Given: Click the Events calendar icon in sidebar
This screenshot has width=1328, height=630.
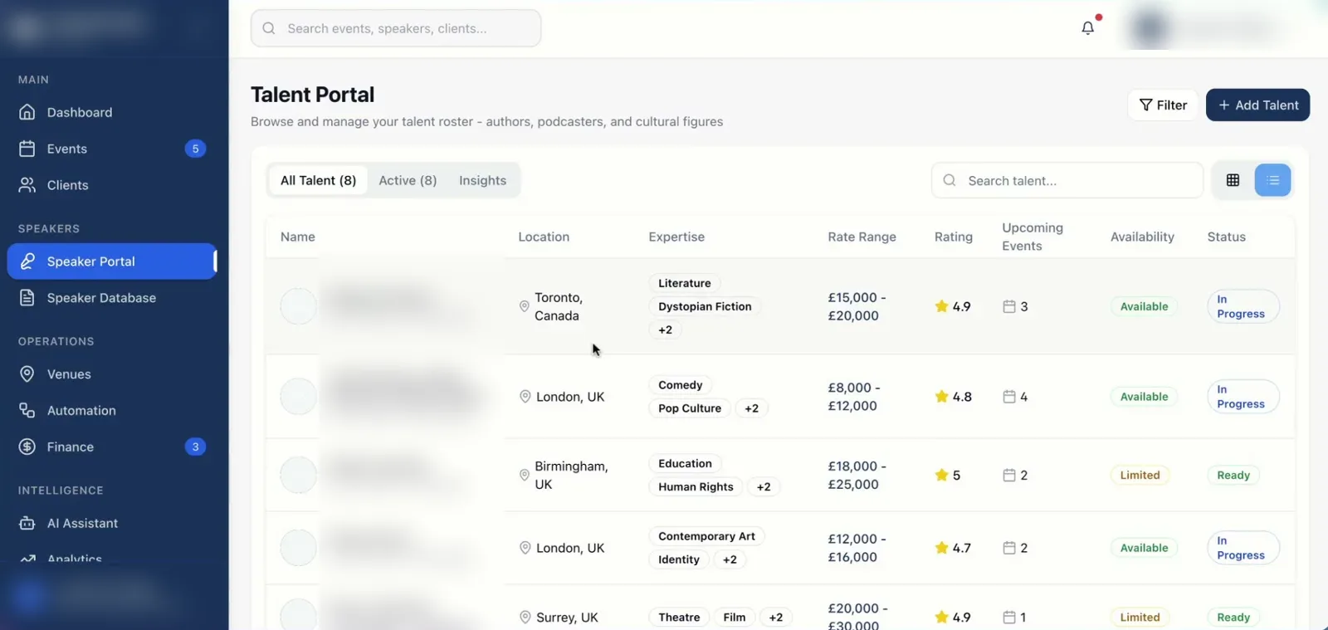Looking at the screenshot, I should [x=27, y=149].
